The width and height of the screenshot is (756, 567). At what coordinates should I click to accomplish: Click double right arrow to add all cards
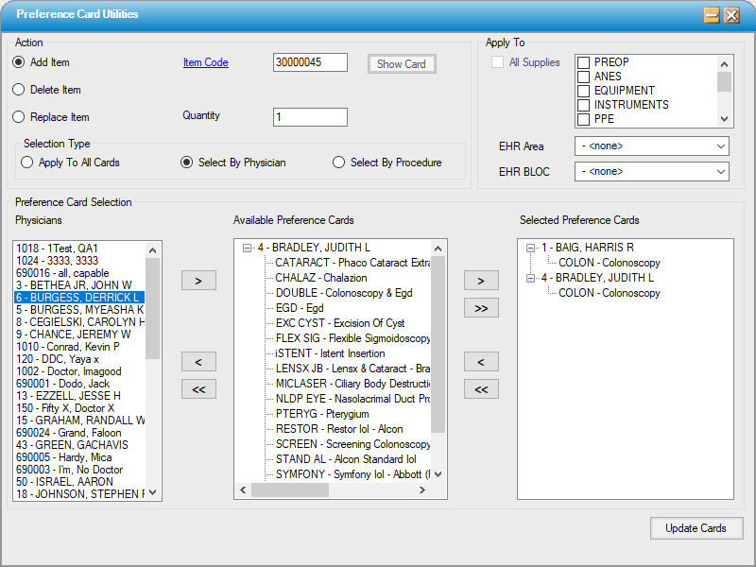coord(482,307)
